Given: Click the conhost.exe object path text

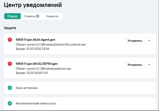Looking at the screenshot, I should (51, 44).
